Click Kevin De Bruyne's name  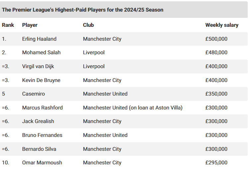point(41,80)
